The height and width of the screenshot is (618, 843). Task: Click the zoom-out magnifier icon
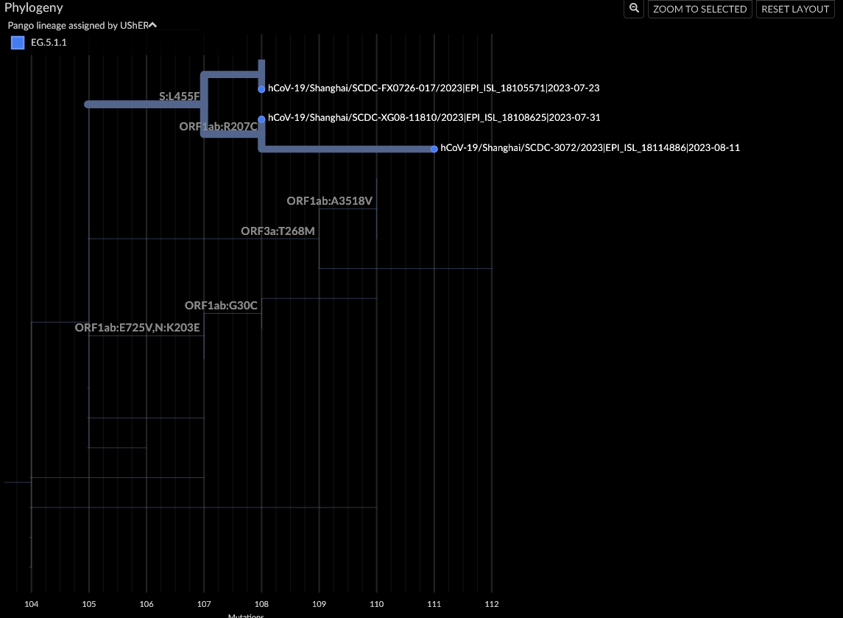633,9
